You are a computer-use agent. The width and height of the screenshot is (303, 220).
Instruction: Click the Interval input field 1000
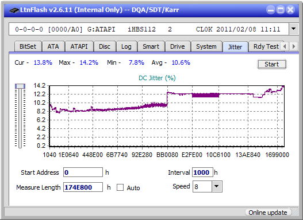[x=202, y=172]
